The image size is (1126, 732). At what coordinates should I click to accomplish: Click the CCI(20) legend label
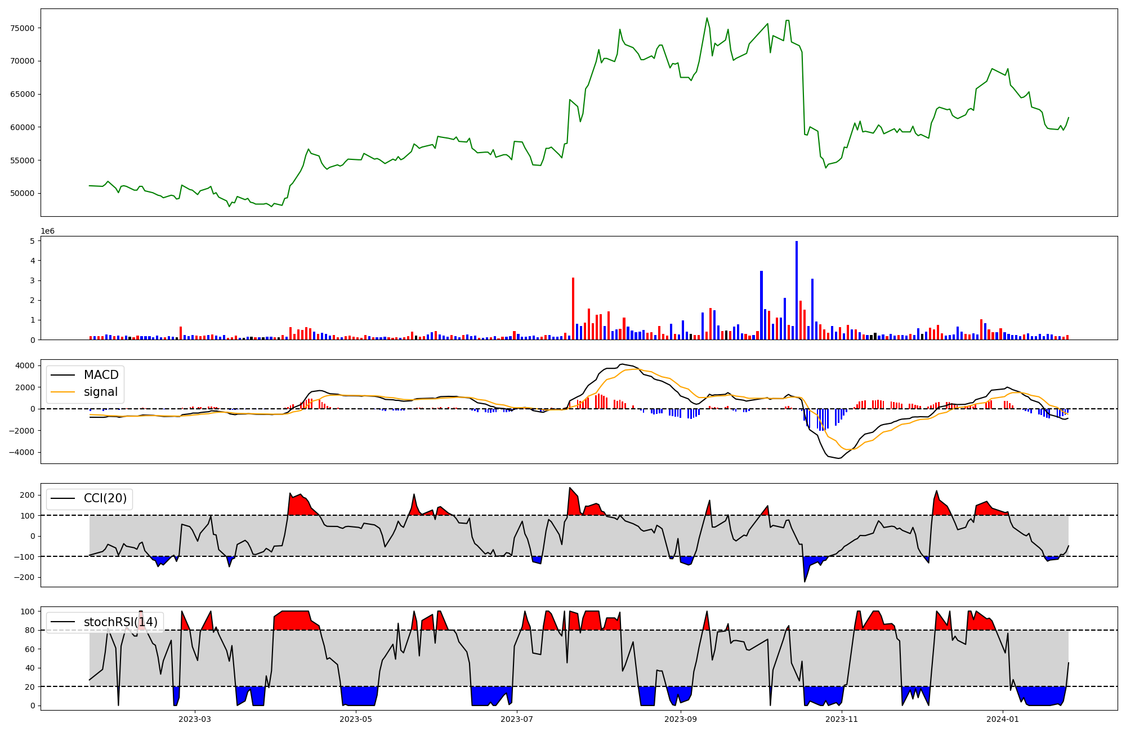click(105, 498)
